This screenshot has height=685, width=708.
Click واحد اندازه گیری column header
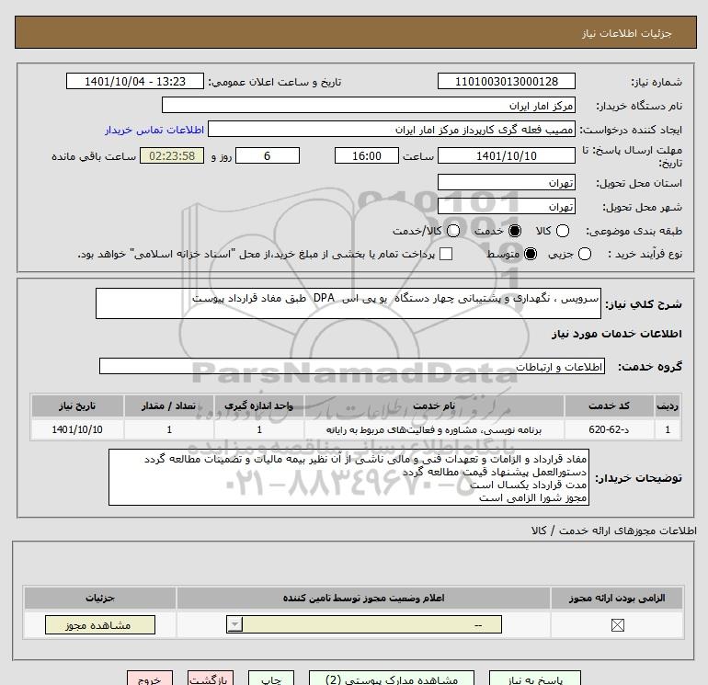coord(258,405)
